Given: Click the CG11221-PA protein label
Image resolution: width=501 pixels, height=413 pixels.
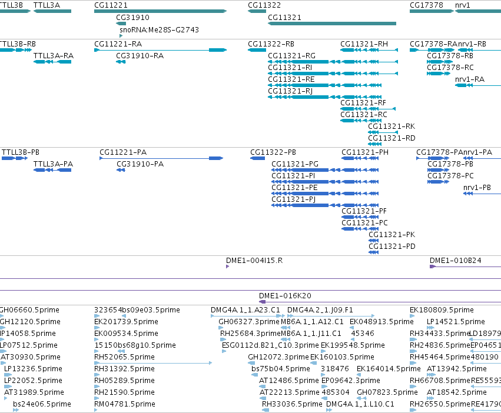Looking at the screenshot, I should point(123,152).
